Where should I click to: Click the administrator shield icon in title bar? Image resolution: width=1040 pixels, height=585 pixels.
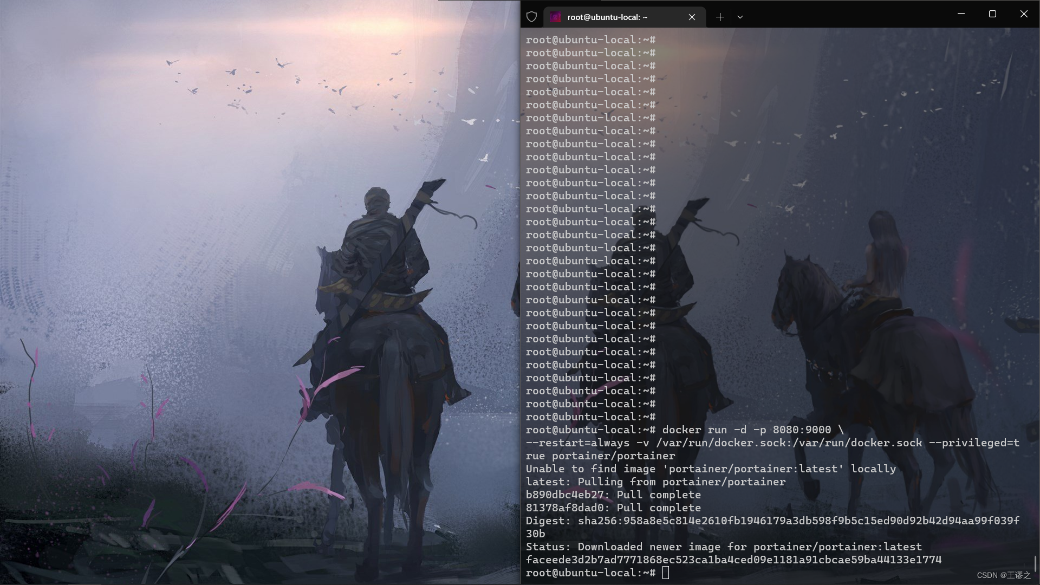(531, 17)
